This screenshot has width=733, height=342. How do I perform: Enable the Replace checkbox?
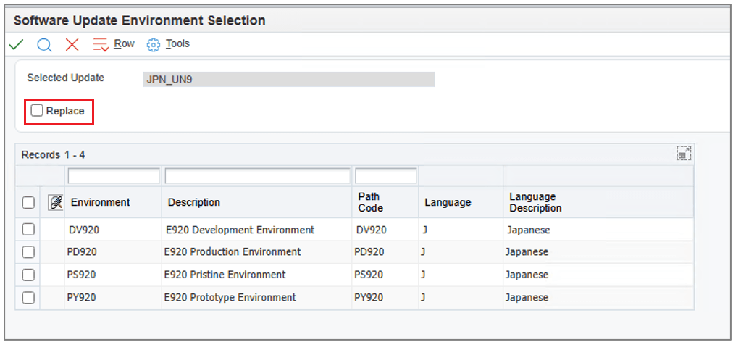[x=37, y=111]
